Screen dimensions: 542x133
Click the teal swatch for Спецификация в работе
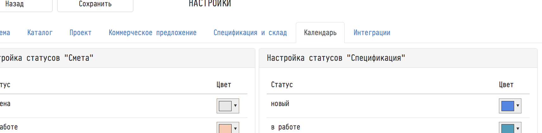[x=507, y=128]
